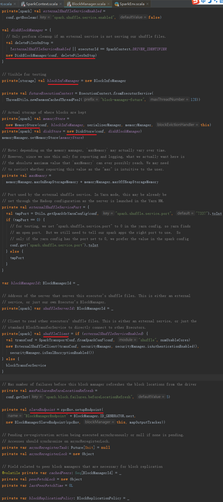
Task: Click the moon icon in the IME bar
Action: pos(210,1)
